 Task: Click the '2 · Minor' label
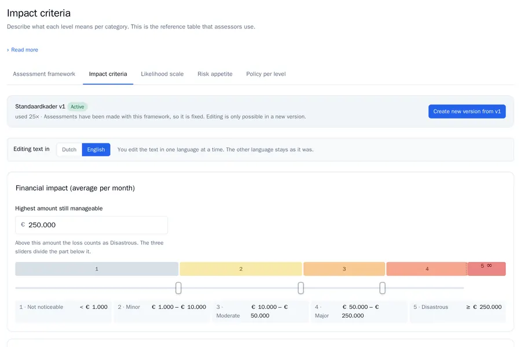[129, 307]
